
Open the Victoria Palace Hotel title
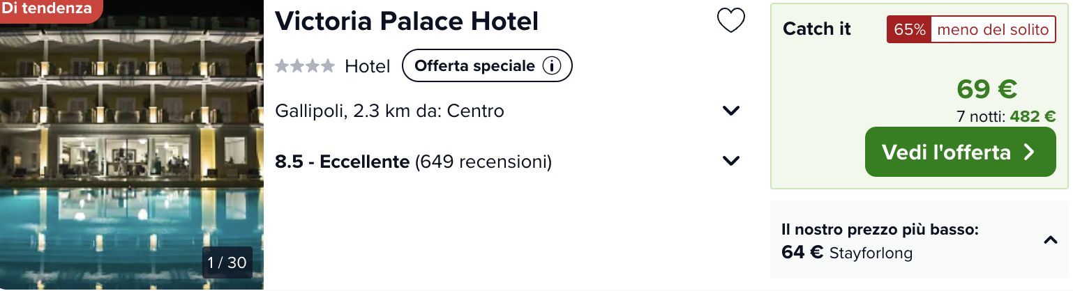(x=407, y=21)
